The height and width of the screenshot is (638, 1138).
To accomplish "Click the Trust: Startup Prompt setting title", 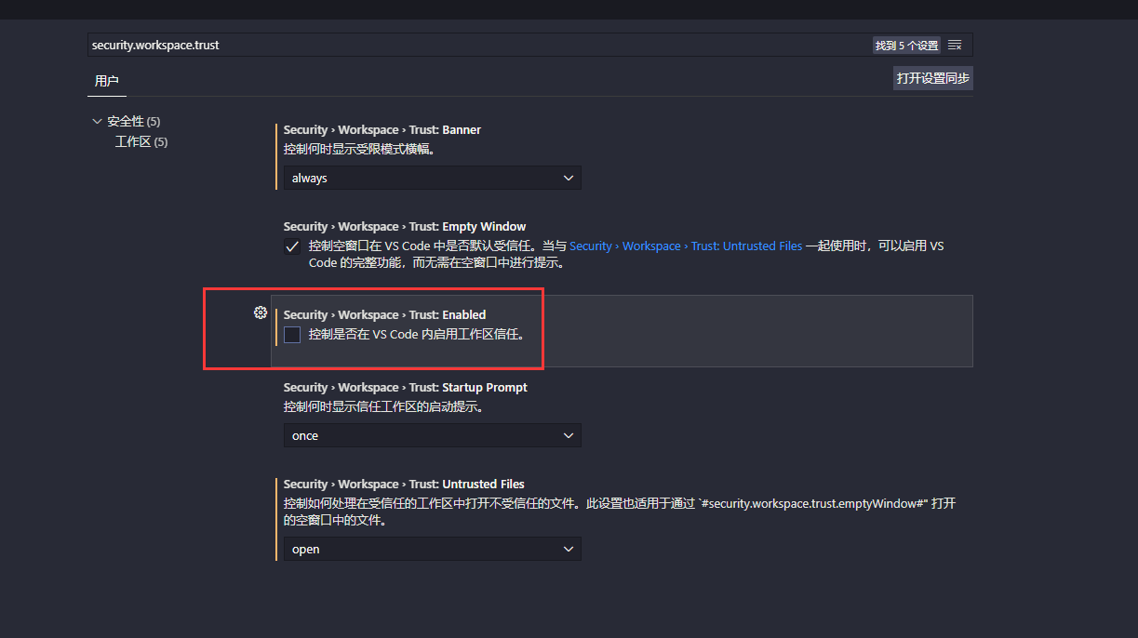I will coord(404,386).
